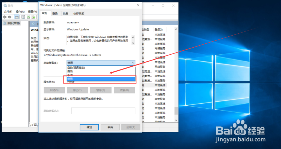Viewport: 281px width, 149px height.
Task: Toggle the show/hide console tree icon
Action: pos(17,17)
